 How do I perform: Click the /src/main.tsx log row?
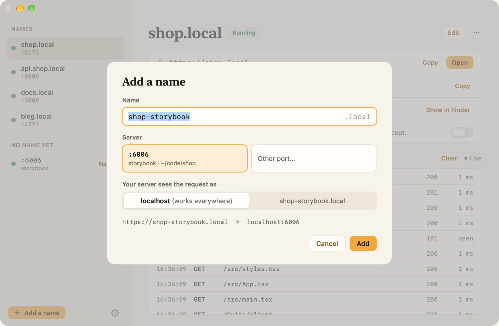(315, 299)
